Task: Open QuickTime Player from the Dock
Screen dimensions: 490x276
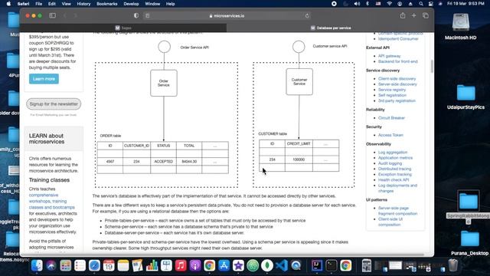Action: (x=296, y=266)
